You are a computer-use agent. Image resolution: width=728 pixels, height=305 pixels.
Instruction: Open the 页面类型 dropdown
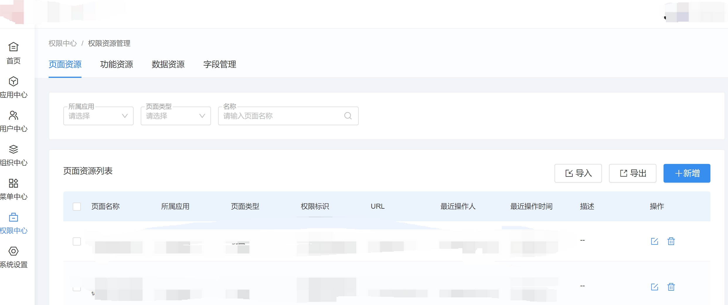pos(176,116)
